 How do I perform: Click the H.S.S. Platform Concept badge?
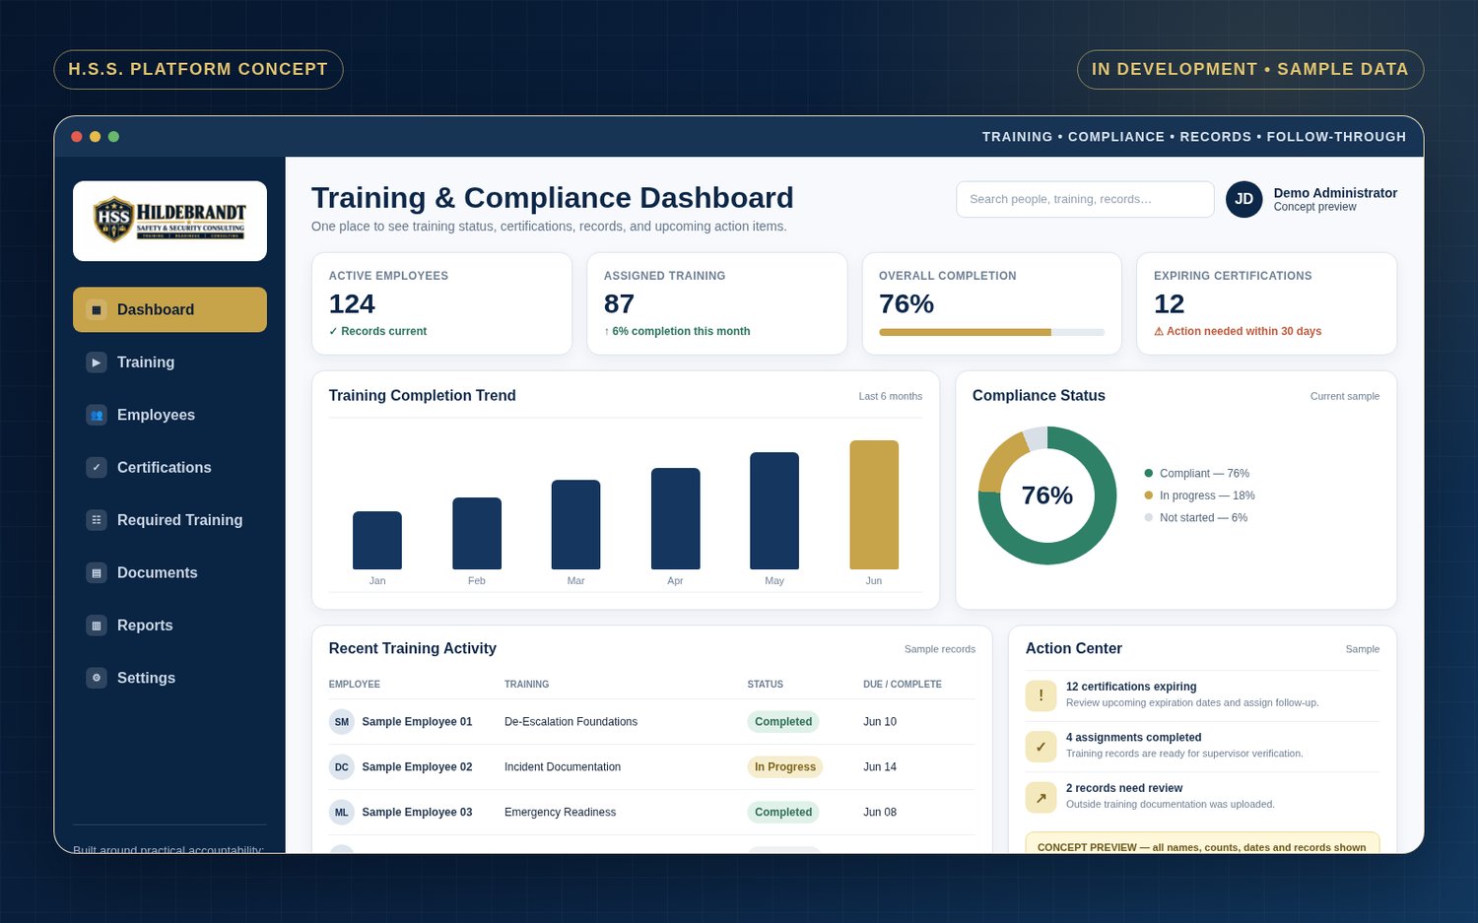pyautogui.click(x=198, y=70)
